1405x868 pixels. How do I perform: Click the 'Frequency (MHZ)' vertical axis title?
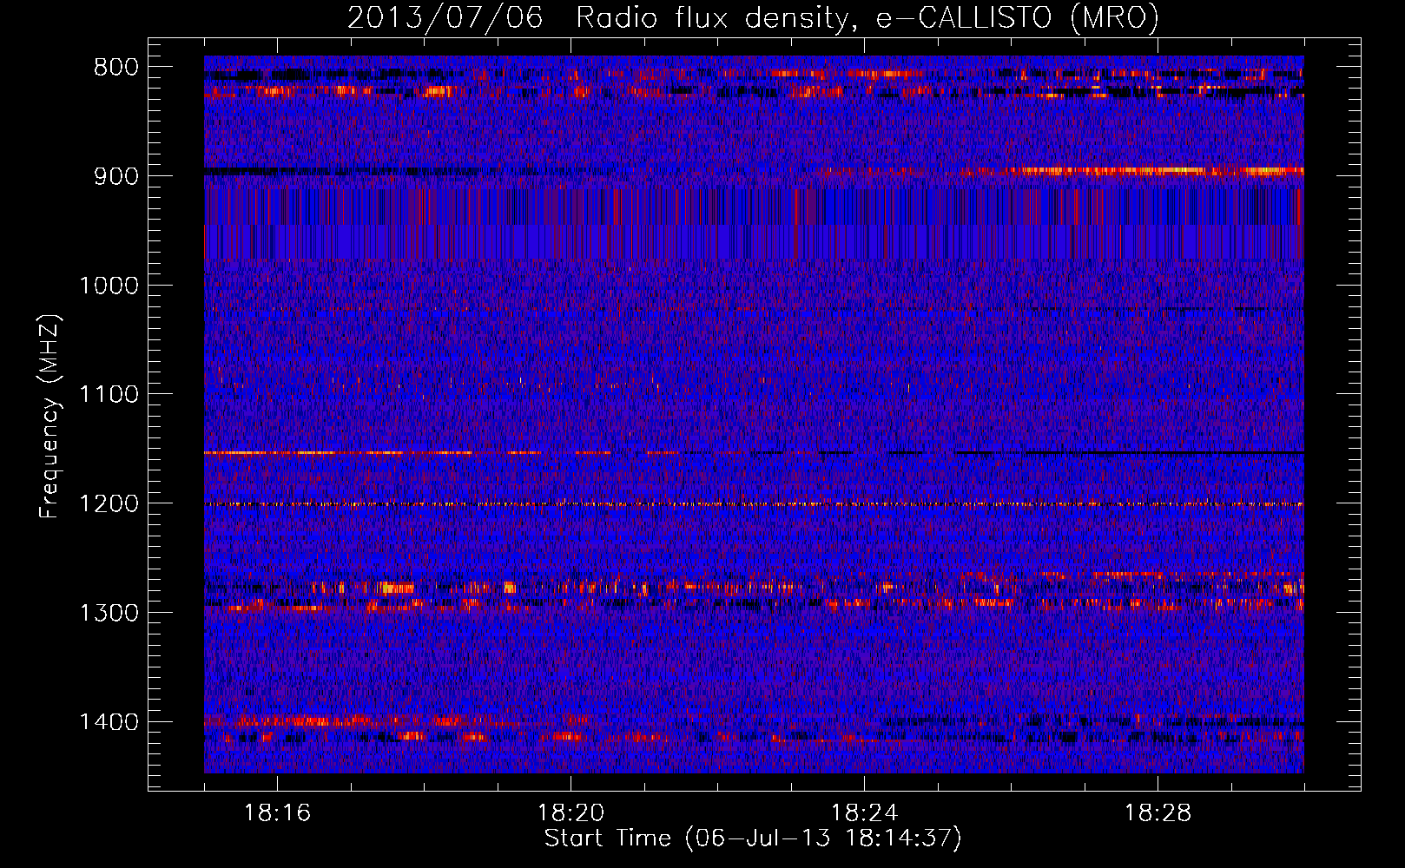click(x=50, y=416)
